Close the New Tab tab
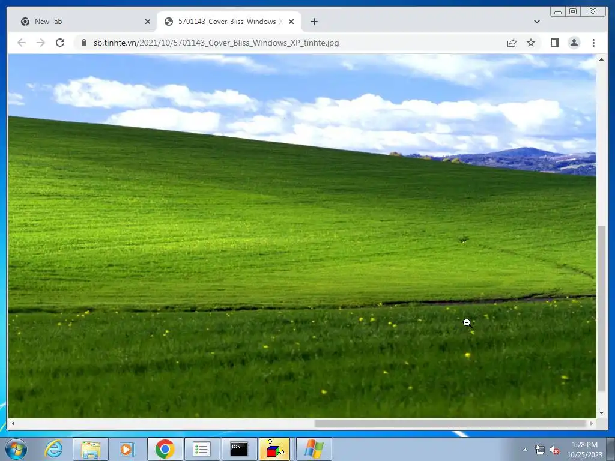 tap(148, 22)
